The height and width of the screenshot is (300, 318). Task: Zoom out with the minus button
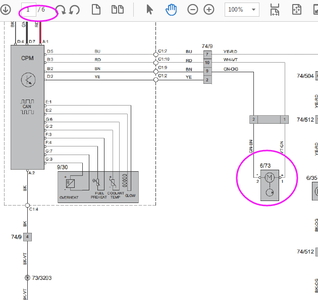(x=193, y=10)
